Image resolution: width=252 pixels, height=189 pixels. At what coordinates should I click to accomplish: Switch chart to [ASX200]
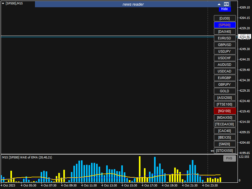click(x=225, y=98)
